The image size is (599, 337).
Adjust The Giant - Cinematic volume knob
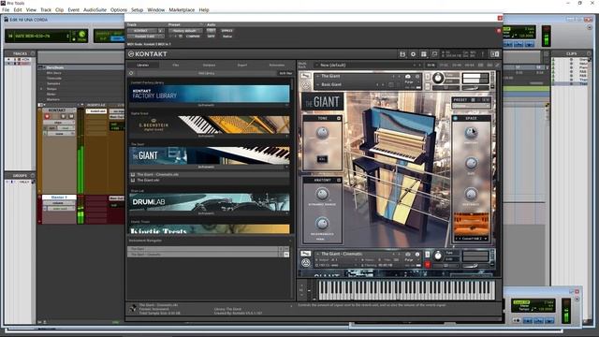click(438, 256)
